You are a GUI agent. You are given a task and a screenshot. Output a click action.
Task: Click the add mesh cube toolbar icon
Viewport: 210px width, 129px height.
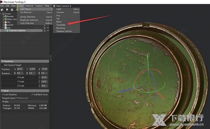tap(2, 10)
